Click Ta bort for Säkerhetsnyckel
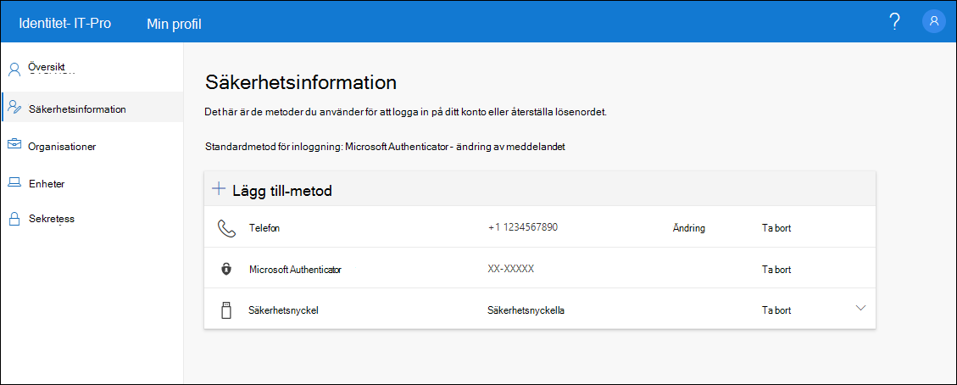The image size is (957, 385). (776, 310)
